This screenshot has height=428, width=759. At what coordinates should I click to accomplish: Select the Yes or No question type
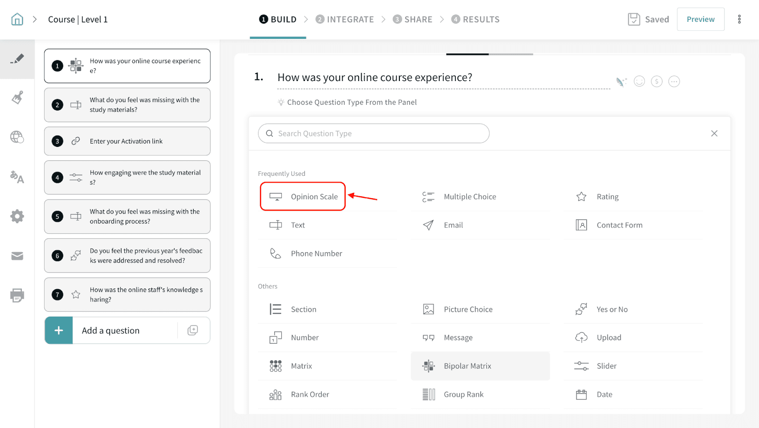[612, 310]
